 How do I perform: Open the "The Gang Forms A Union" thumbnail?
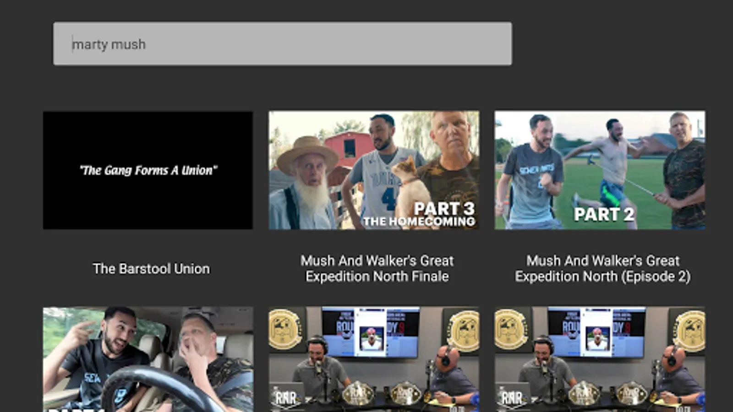click(148, 170)
